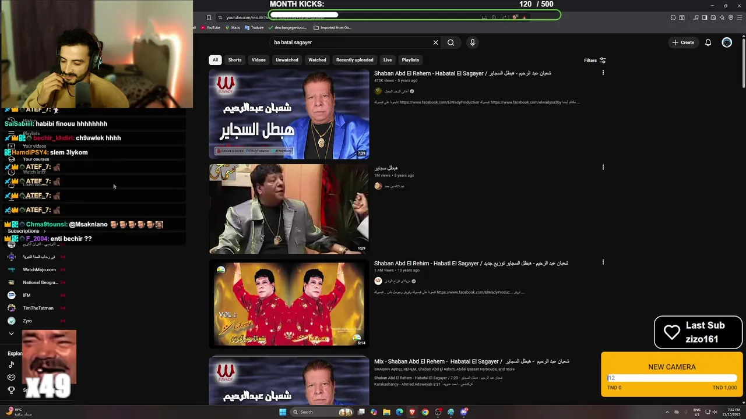
Task: Open channel avatar under third video result
Action: click(x=378, y=281)
